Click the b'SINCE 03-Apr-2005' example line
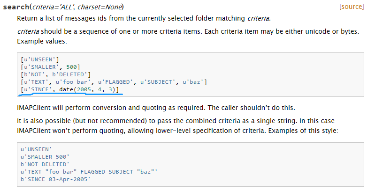 [x=55, y=179]
